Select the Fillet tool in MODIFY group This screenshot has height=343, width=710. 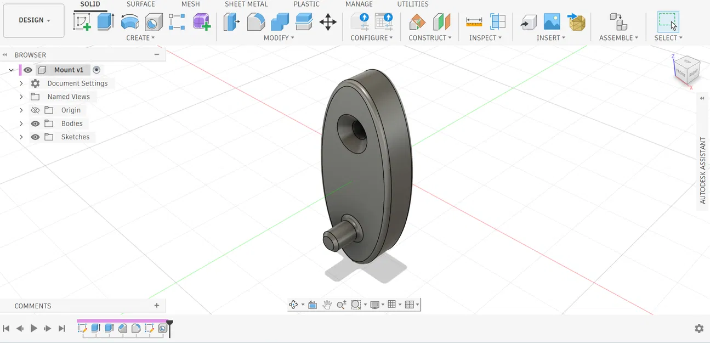click(x=255, y=22)
